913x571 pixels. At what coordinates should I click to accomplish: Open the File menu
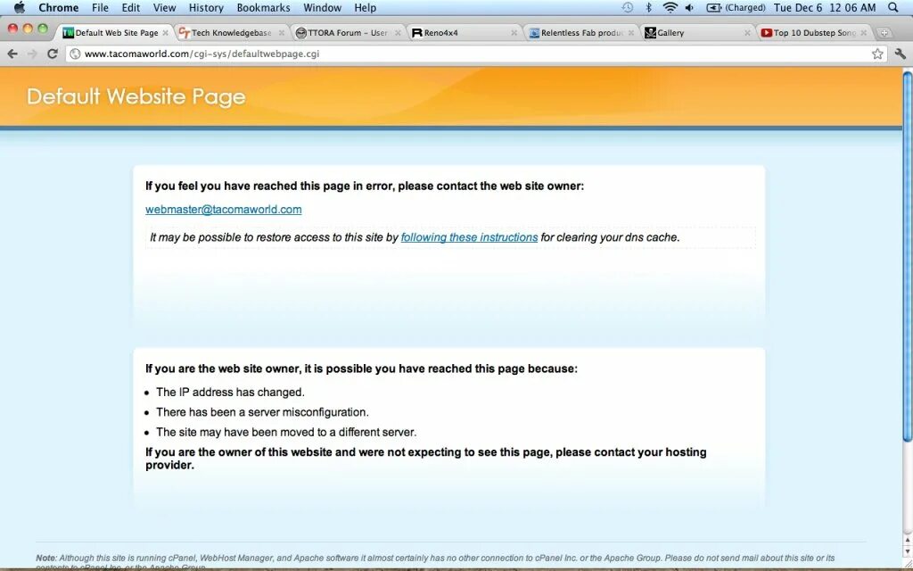click(100, 7)
